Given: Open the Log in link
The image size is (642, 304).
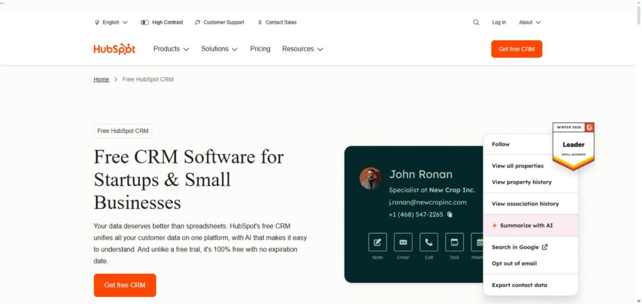Looking at the screenshot, I should point(498,23).
